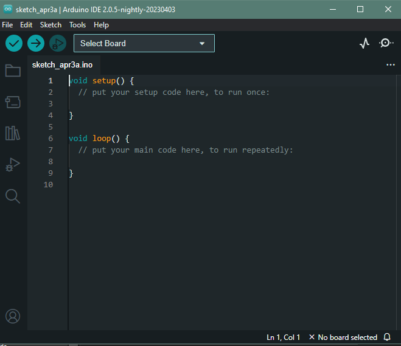
Task: Open the Select Board dropdown
Action: pyautogui.click(x=144, y=43)
